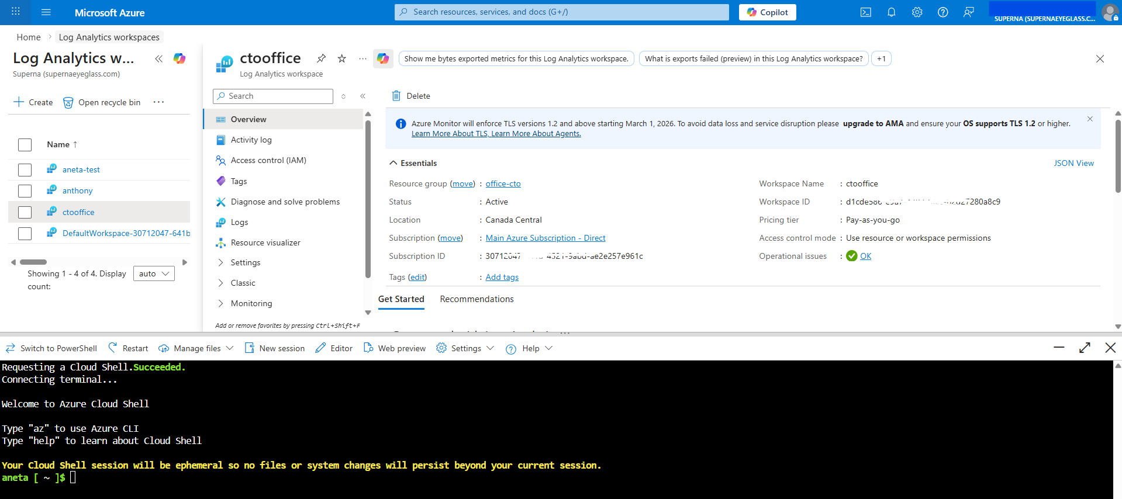Click the resource menu Search field
This screenshot has width=1122, height=499.
pyautogui.click(x=273, y=96)
